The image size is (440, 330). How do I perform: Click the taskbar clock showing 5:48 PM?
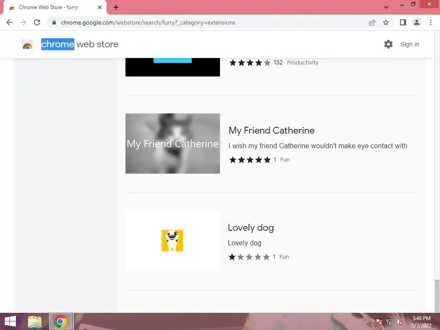tap(421, 321)
